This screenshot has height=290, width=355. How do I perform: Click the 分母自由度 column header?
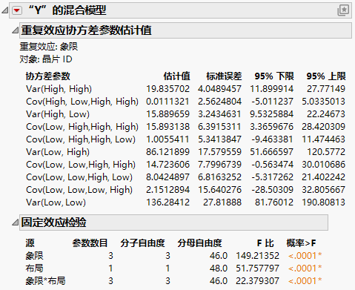(199, 243)
